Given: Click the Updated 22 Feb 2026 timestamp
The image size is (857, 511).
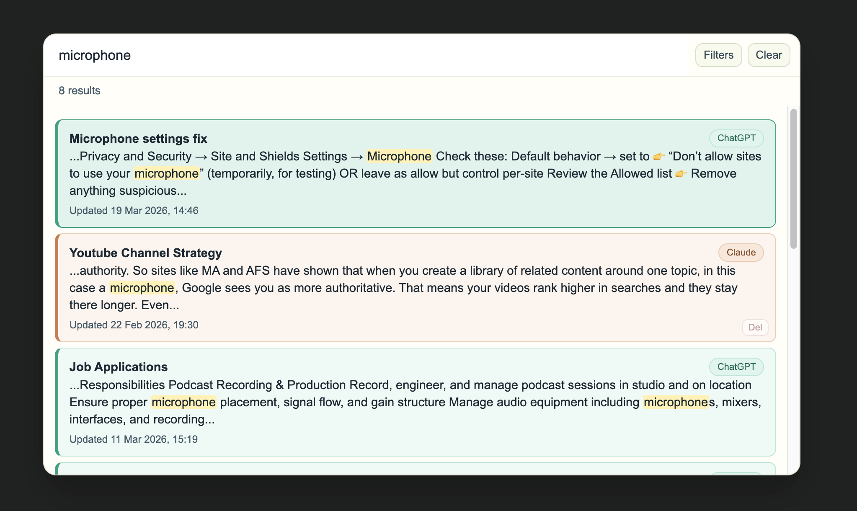Looking at the screenshot, I should click(x=134, y=325).
